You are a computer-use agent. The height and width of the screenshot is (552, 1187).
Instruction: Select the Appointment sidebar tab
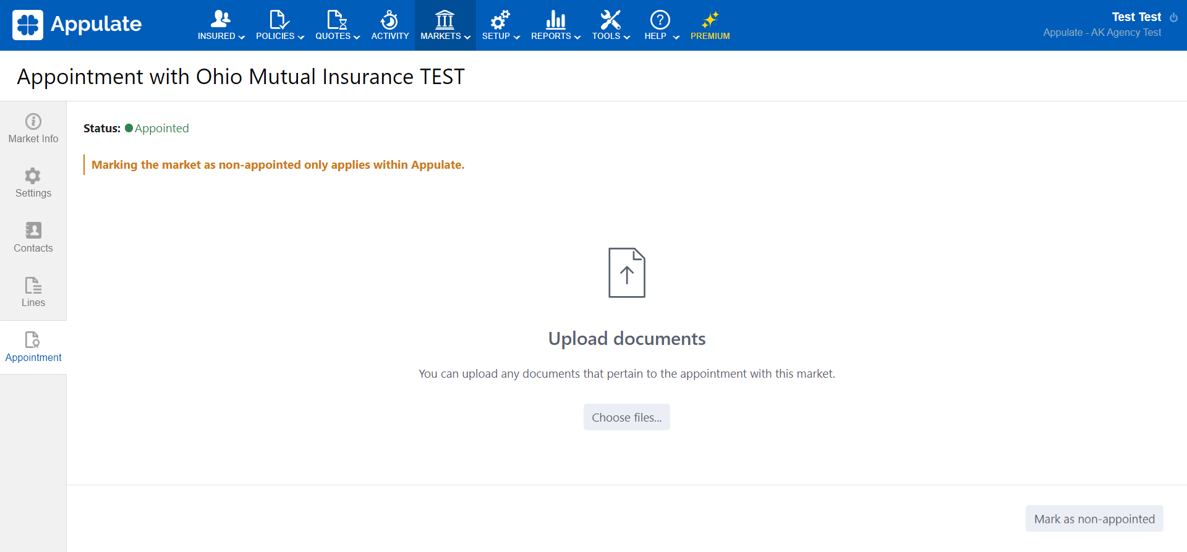click(33, 347)
